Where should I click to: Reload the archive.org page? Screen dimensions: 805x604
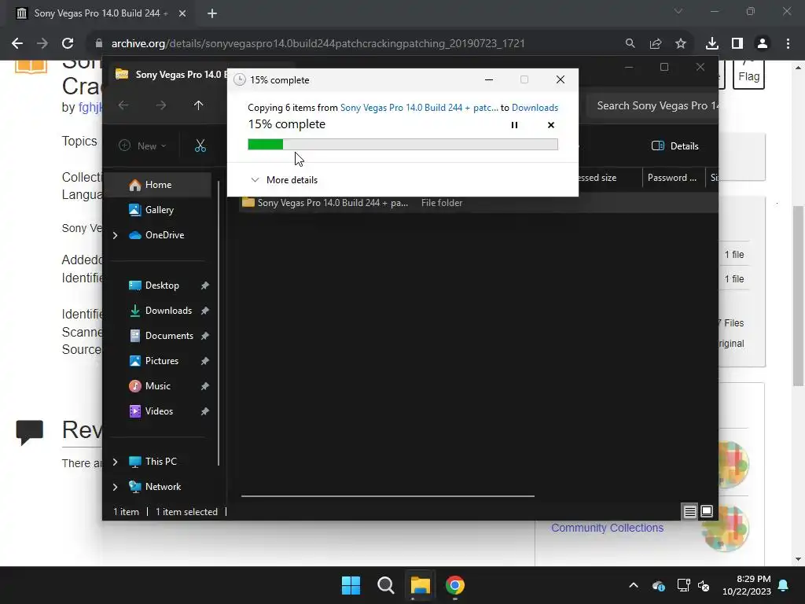coord(68,44)
